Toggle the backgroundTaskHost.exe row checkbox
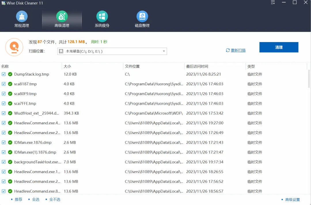The height and width of the screenshot is (205, 311). (x=3, y=162)
